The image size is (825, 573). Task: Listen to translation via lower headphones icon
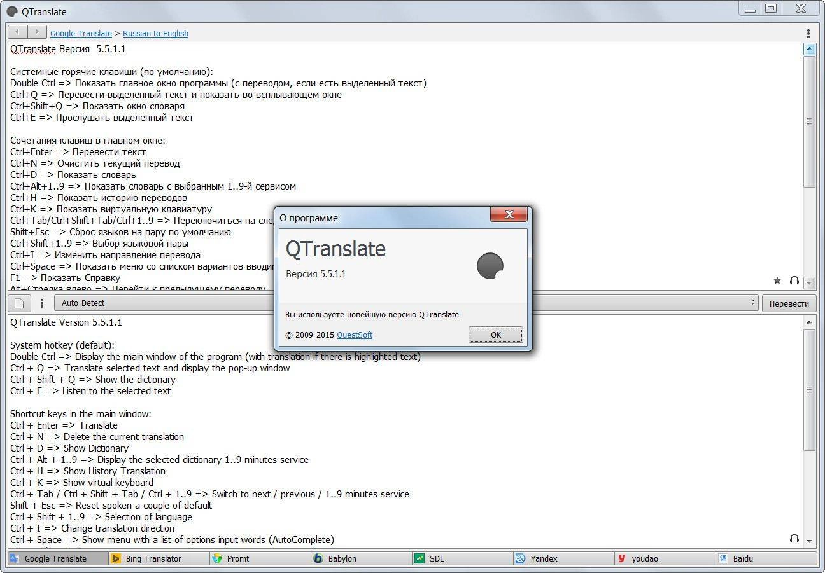[x=794, y=539]
